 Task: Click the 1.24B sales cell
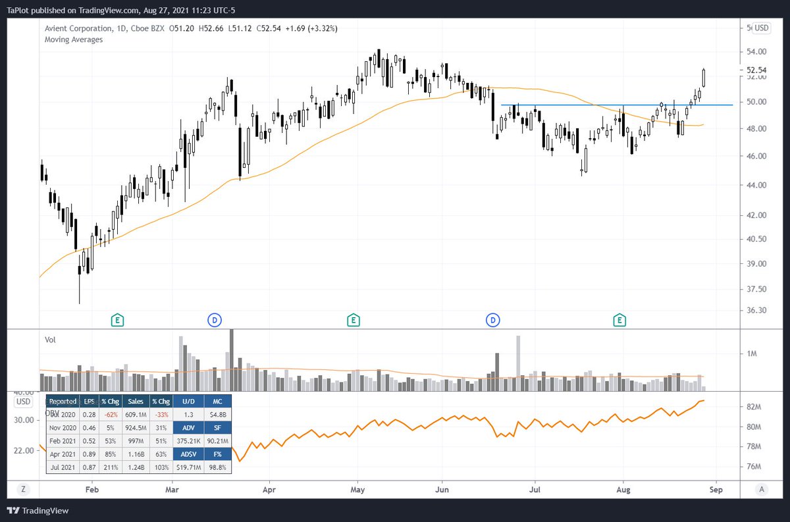[x=135, y=467]
